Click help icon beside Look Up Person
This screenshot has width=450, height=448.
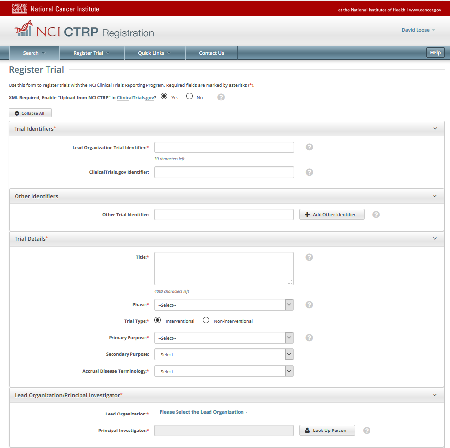(x=367, y=431)
